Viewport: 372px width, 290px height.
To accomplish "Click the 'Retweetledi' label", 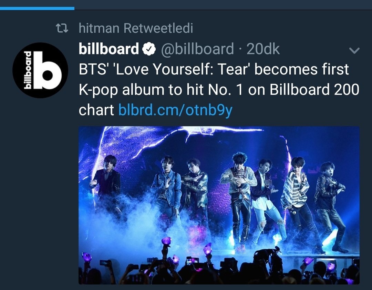I will pyautogui.click(x=158, y=28).
